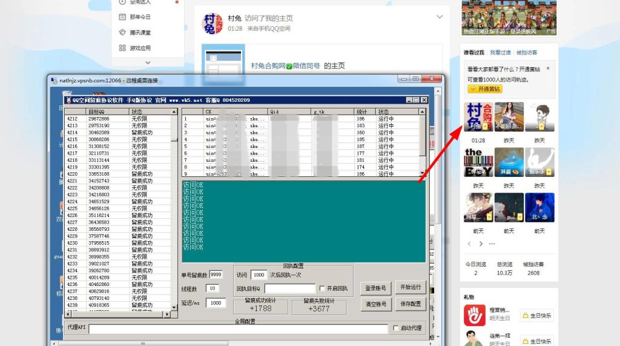Viewport: 620px width, 346px height.
Task: Switch to the 我看过谁 tab
Action: click(500, 53)
